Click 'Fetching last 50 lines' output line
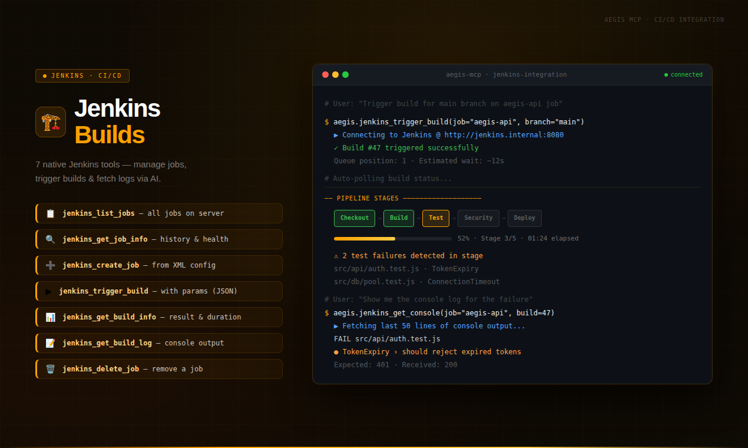 tap(429, 326)
